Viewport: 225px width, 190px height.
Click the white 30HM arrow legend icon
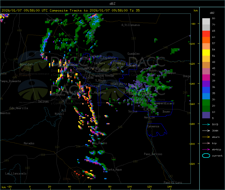click(206, 131)
